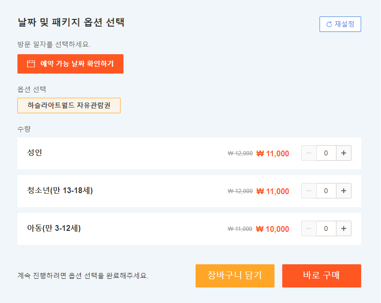Click the 날짜 및 패키지 옵션 선택 heading

pos(71,22)
